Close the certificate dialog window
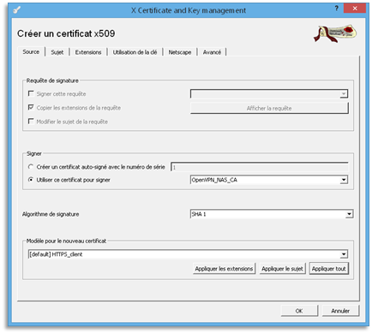Viewport: 372px width, 334px height. pos(355,9)
